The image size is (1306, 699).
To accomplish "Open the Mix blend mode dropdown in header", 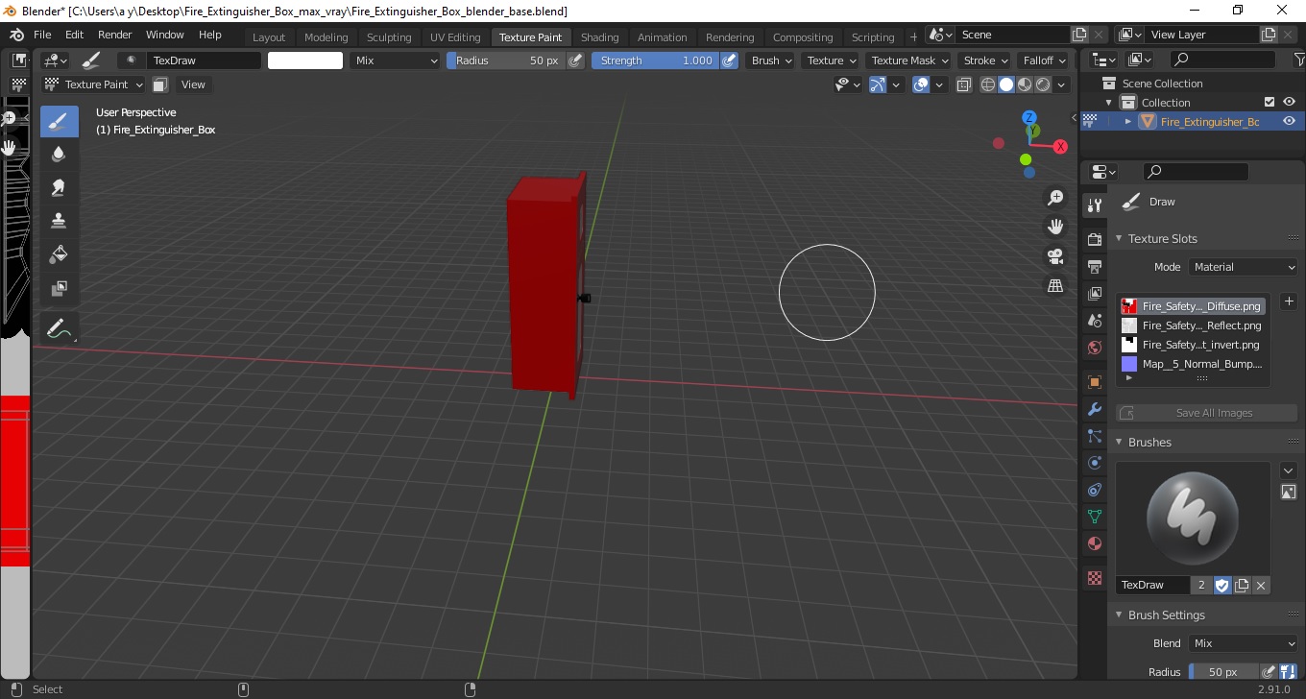I will [394, 60].
